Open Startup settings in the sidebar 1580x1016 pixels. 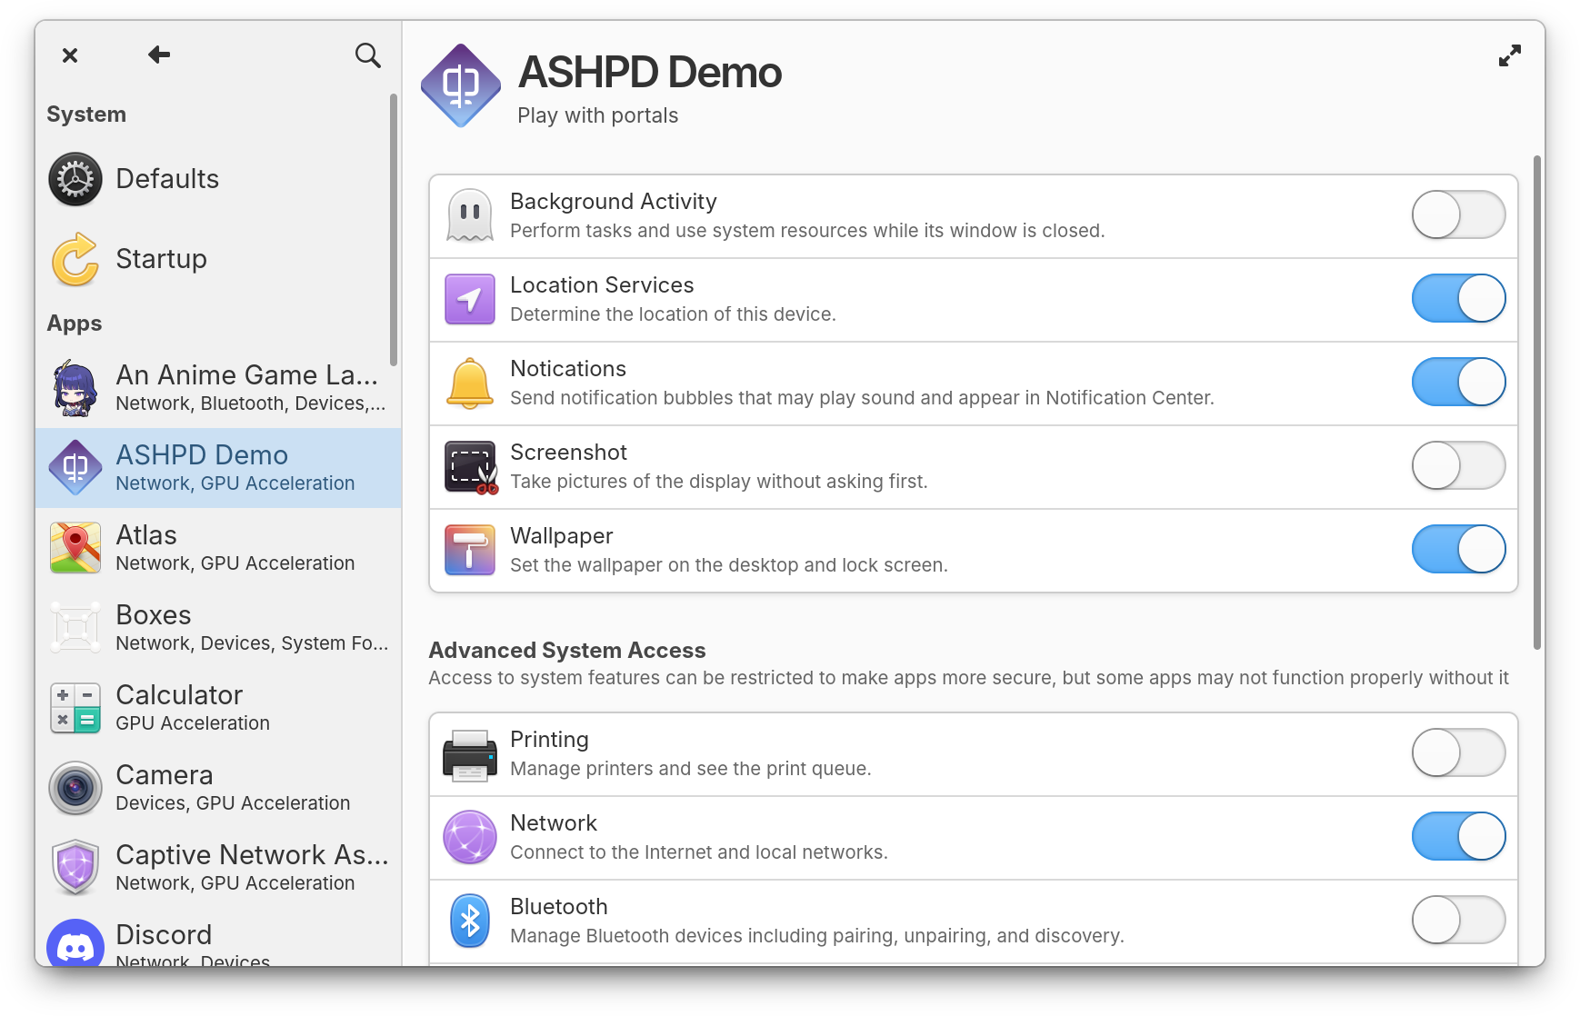[x=218, y=259]
